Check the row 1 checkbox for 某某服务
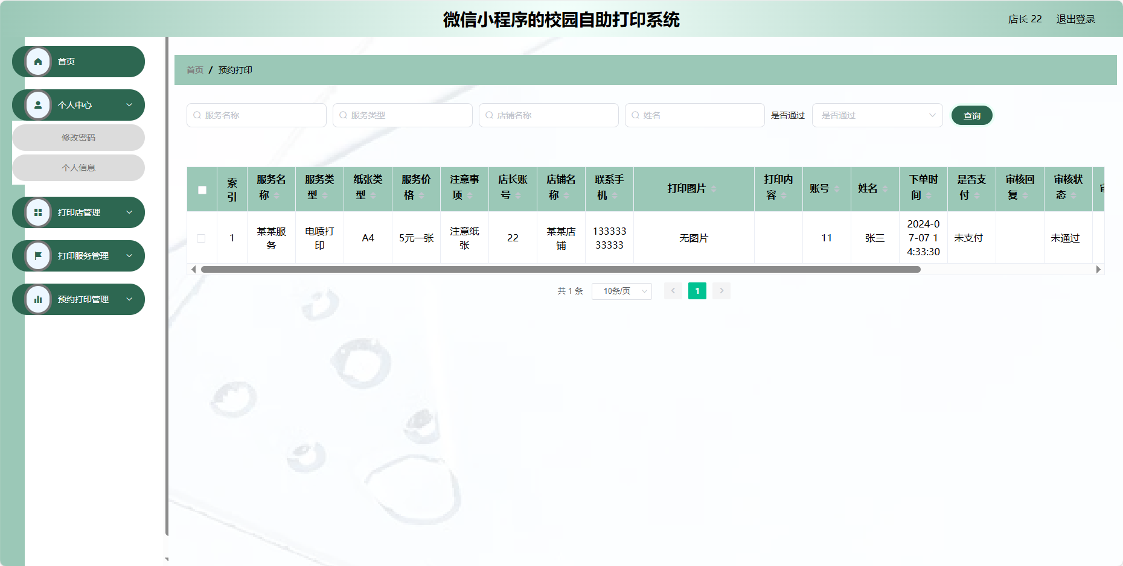Image resolution: width=1123 pixels, height=566 pixels. pos(201,238)
